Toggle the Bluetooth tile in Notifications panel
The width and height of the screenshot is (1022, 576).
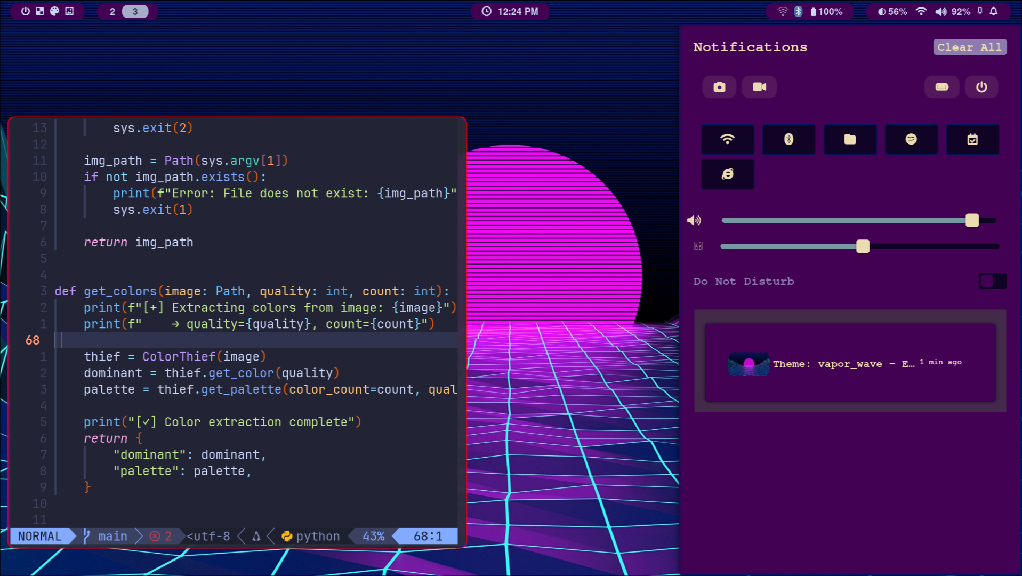pyautogui.click(x=788, y=139)
